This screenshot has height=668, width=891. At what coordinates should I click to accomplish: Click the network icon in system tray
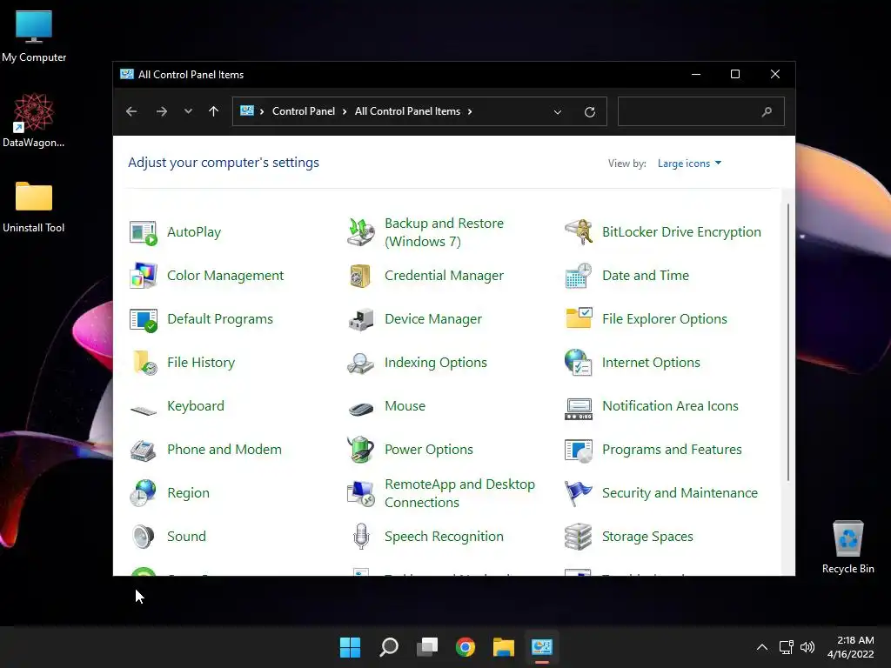point(786,647)
